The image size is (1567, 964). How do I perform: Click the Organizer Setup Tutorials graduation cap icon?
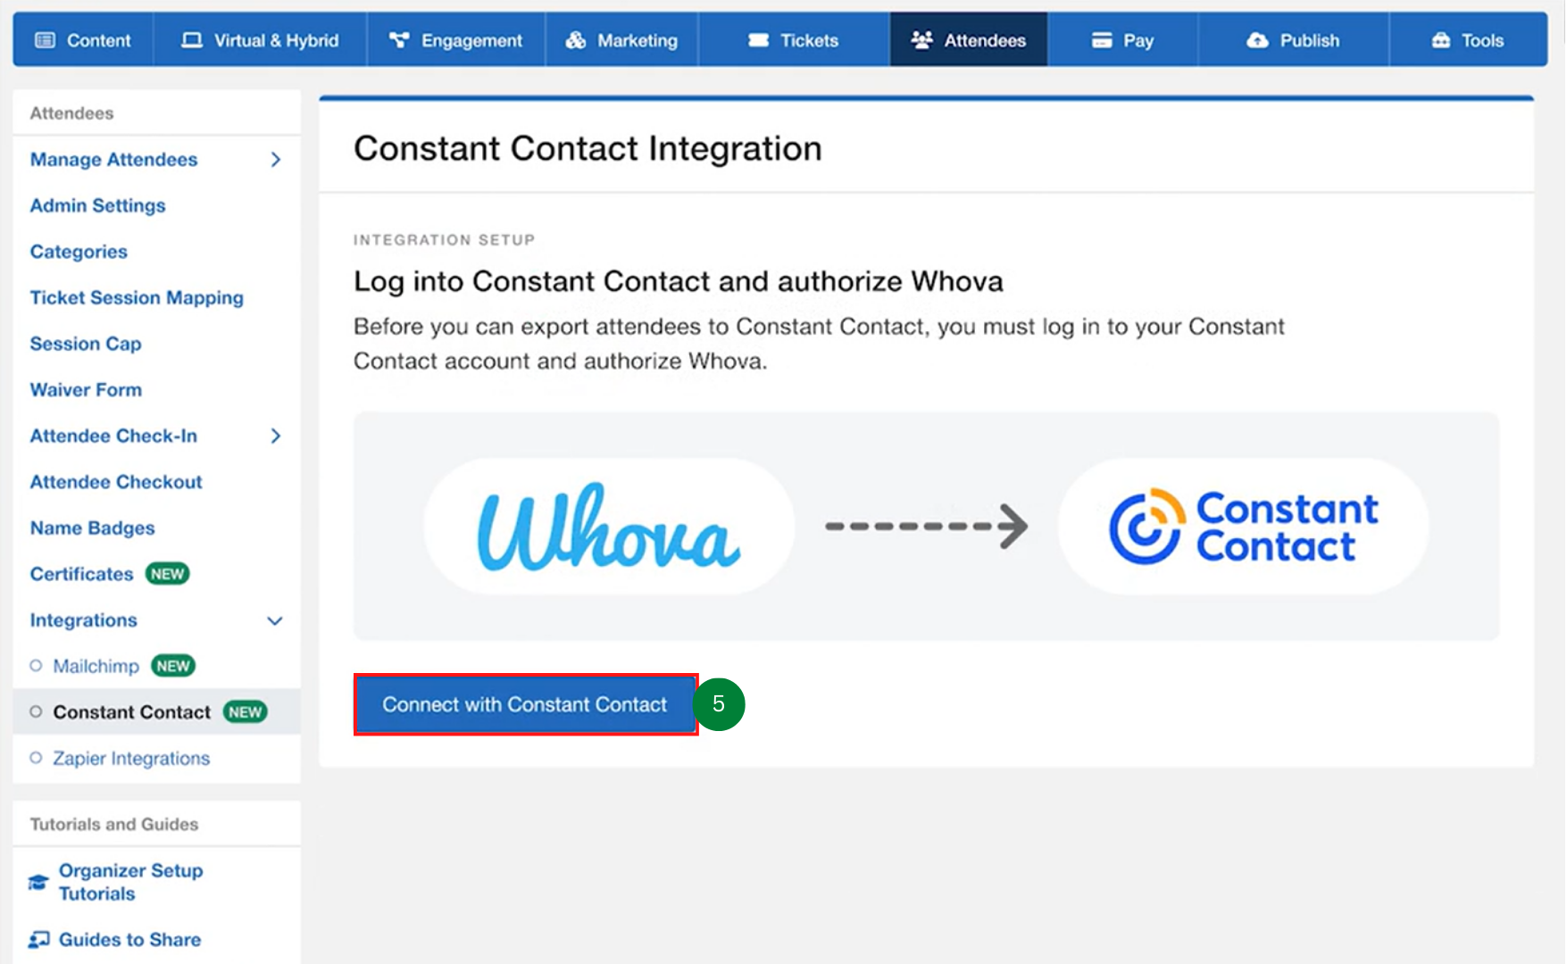click(38, 881)
